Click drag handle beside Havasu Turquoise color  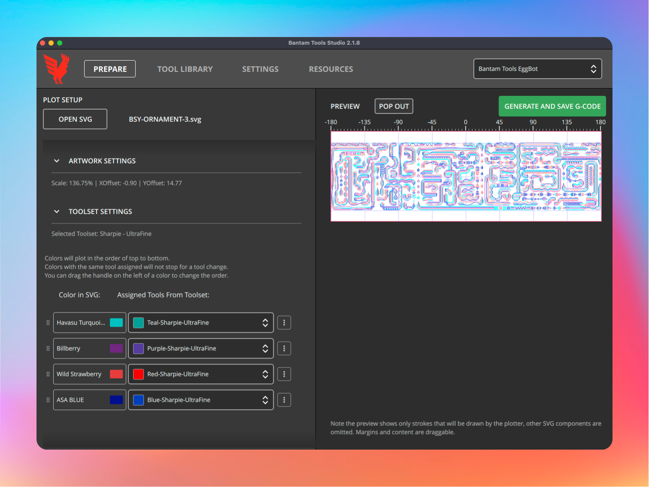tap(48, 323)
